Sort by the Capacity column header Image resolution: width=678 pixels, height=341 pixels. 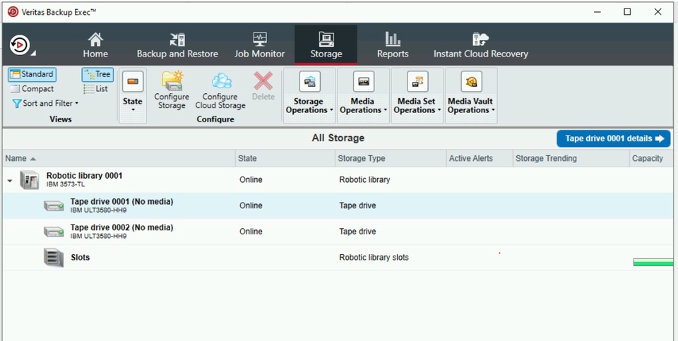[653, 159]
